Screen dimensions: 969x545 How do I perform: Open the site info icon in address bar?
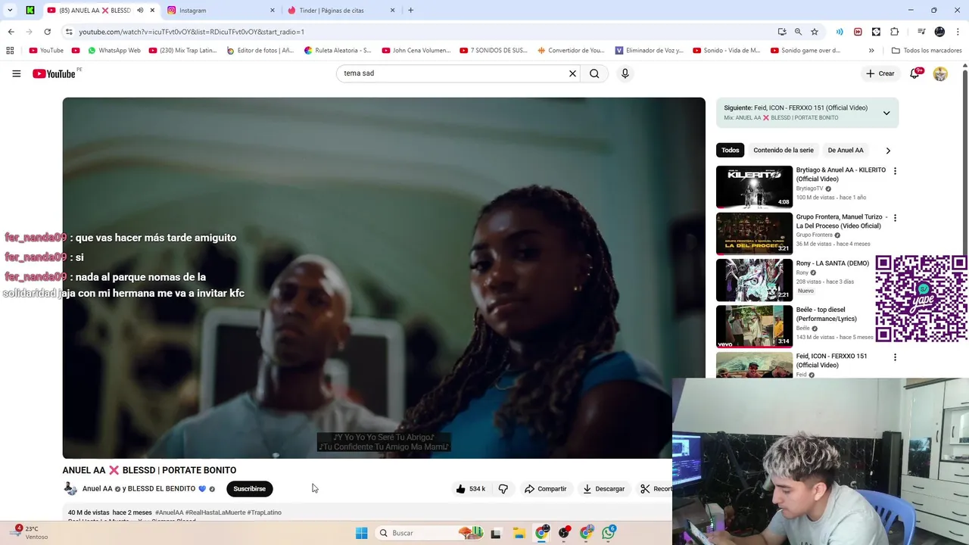[x=69, y=32]
